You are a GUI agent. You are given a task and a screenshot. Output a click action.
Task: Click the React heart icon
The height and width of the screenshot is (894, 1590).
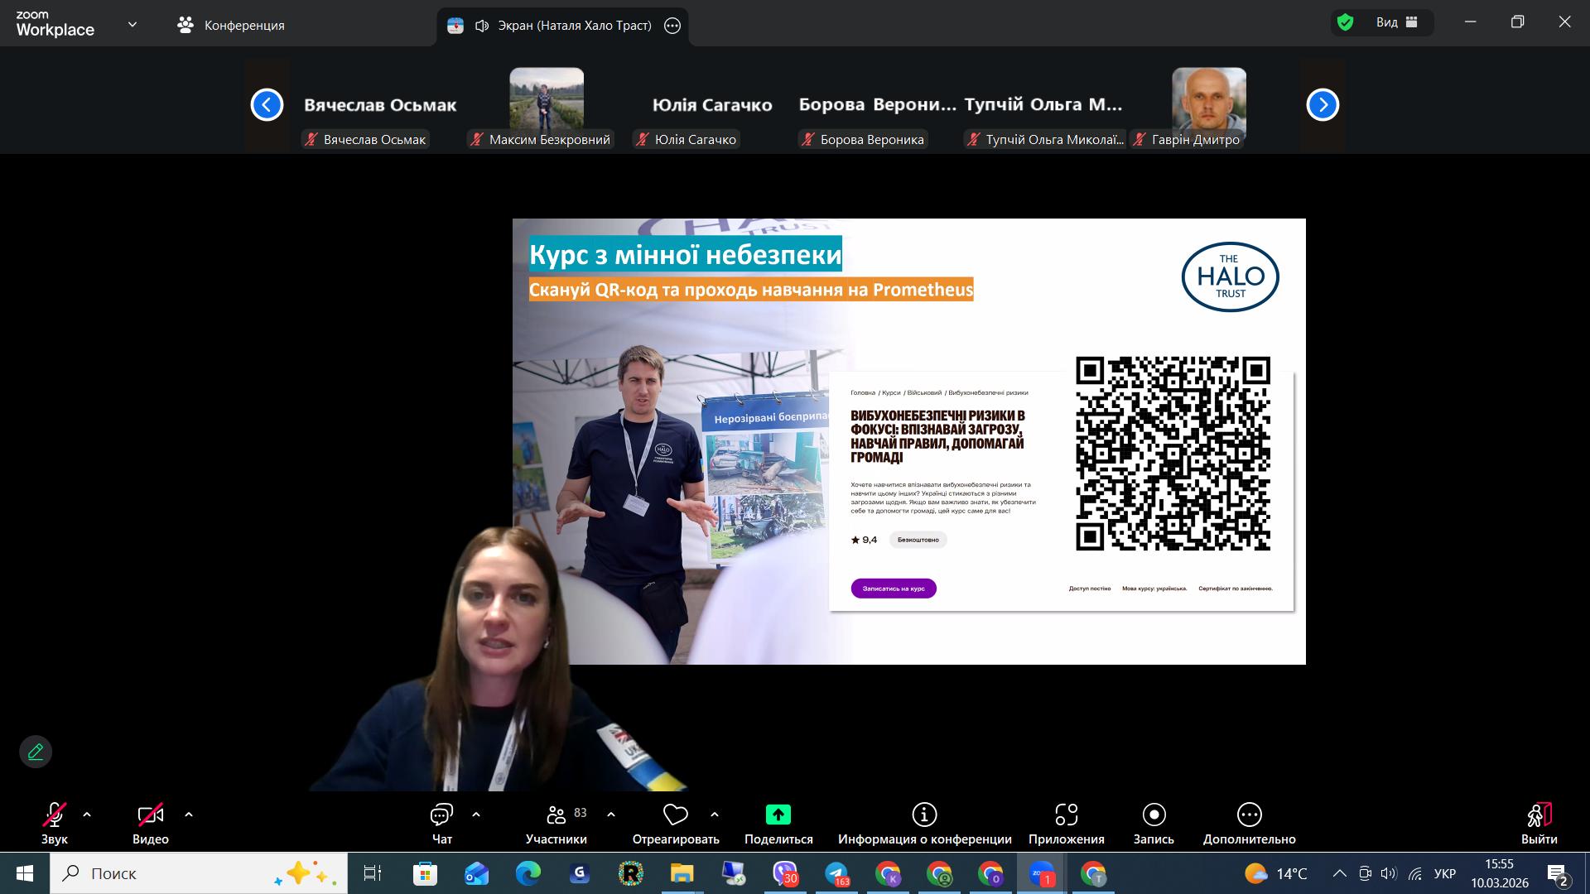[675, 815]
